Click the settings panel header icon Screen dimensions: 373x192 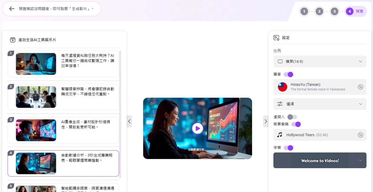click(276, 38)
